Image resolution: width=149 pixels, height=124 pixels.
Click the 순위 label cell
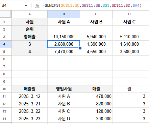tap(29, 29)
